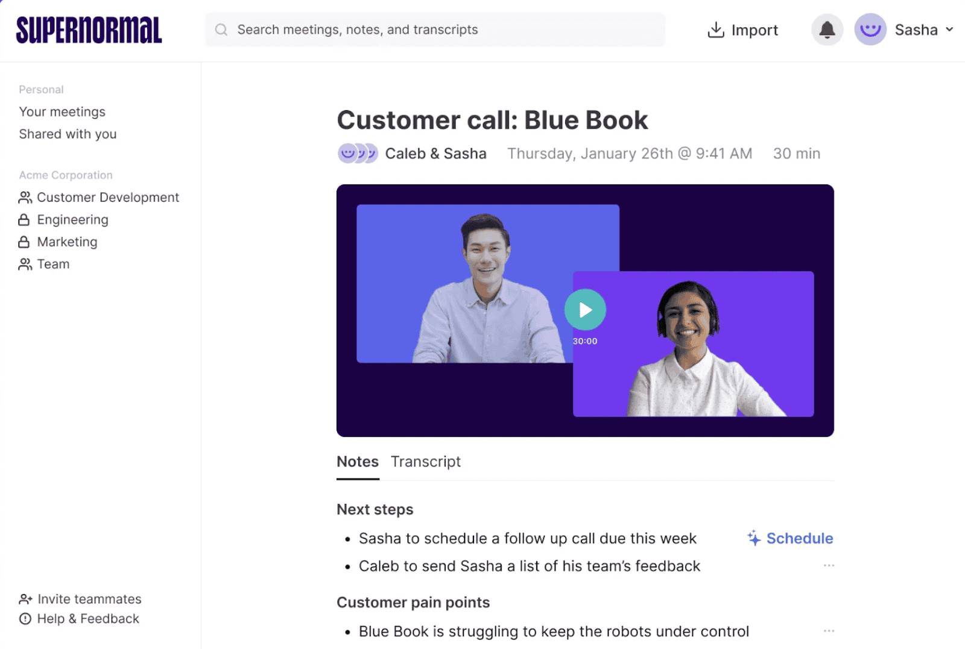Expand the Sasha account dropdown
965x649 pixels.
(949, 30)
